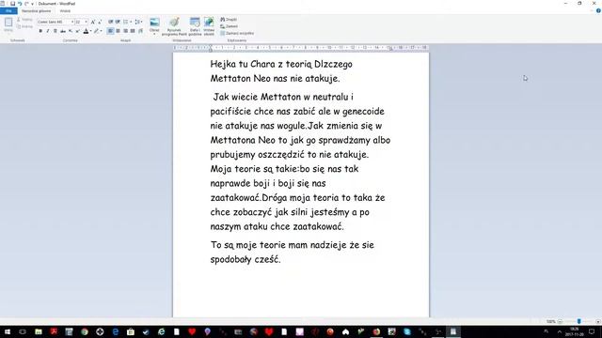
Task: Insert Data i godzina date and time
Action: (x=195, y=26)
